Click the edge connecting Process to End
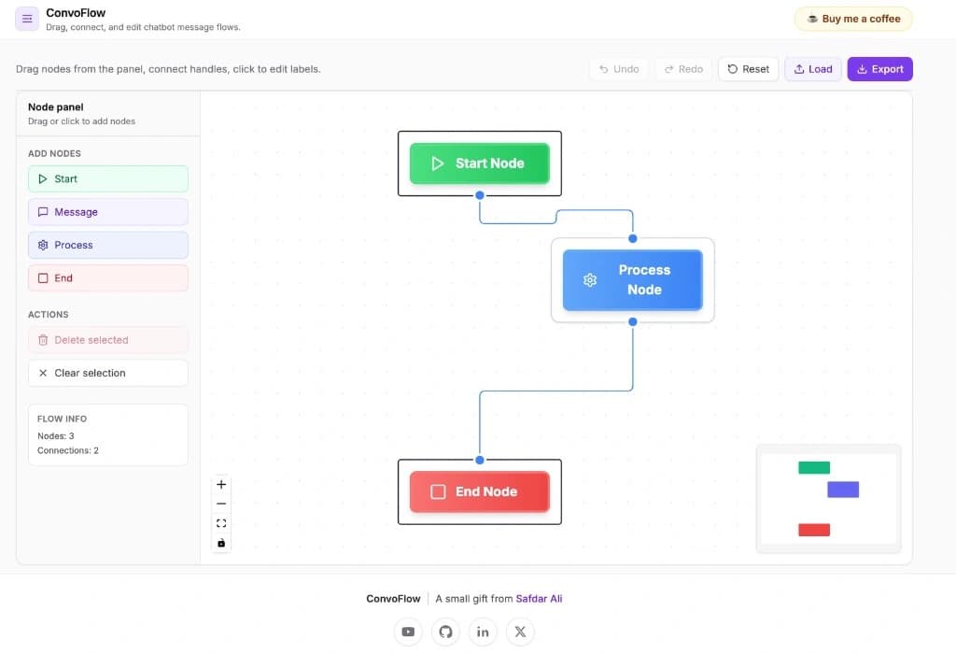Image resolution: width=956 pixels, height=654 pixels. (x=556, y=391)
